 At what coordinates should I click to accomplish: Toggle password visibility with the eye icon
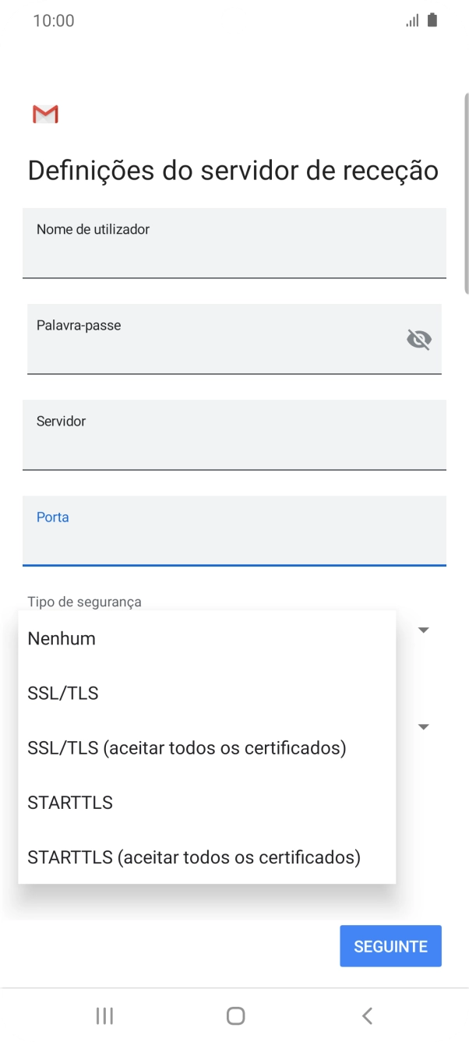(x=419, y=339)
